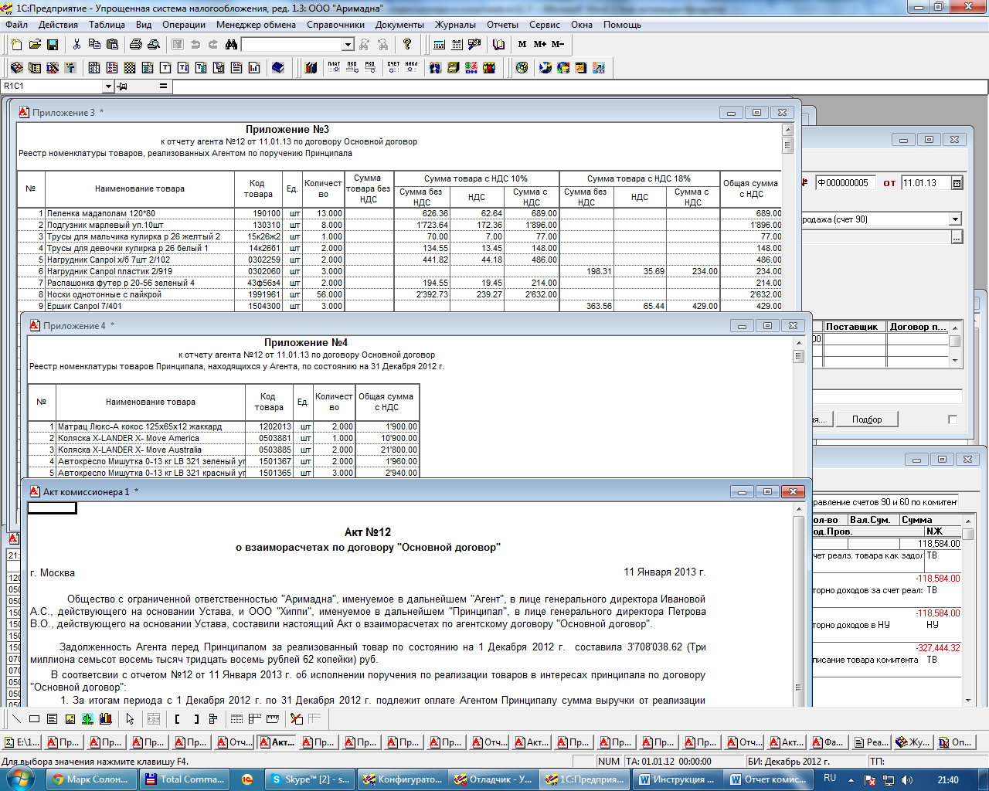Open the Отчеты menu
The width and height of the screenshot is (989, 791).
(x=502, y=25)
